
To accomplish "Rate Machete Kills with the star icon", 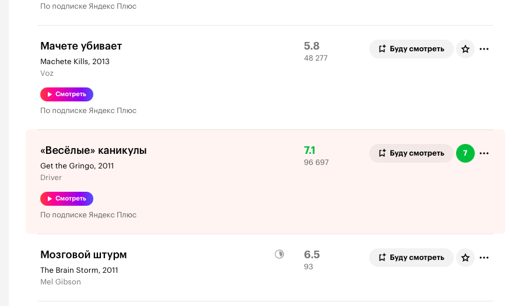I will (x=465, y=49).
